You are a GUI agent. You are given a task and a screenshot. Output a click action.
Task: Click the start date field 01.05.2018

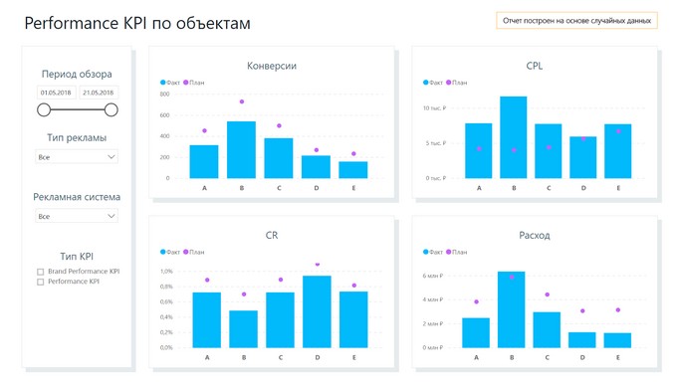pyautogui.click(x=56, y=93)
